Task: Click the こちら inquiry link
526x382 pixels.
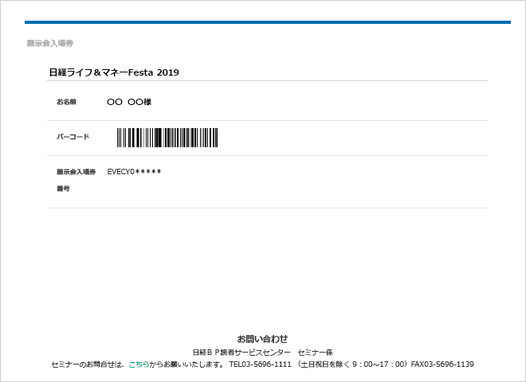Action: pyautogui.click(x=139, y=364)
